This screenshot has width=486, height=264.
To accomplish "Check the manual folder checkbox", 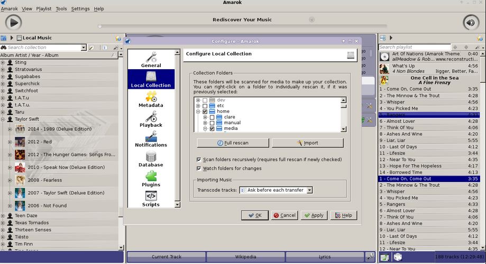I will pyautogui.click(x=212, y=123).
